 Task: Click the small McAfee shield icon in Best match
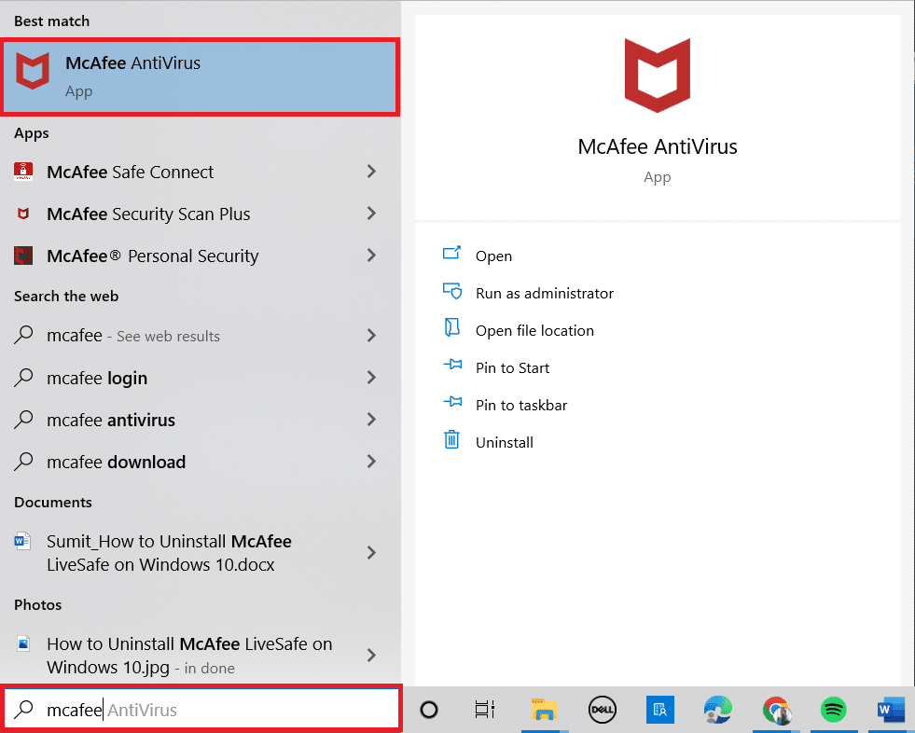pos(33,71)
